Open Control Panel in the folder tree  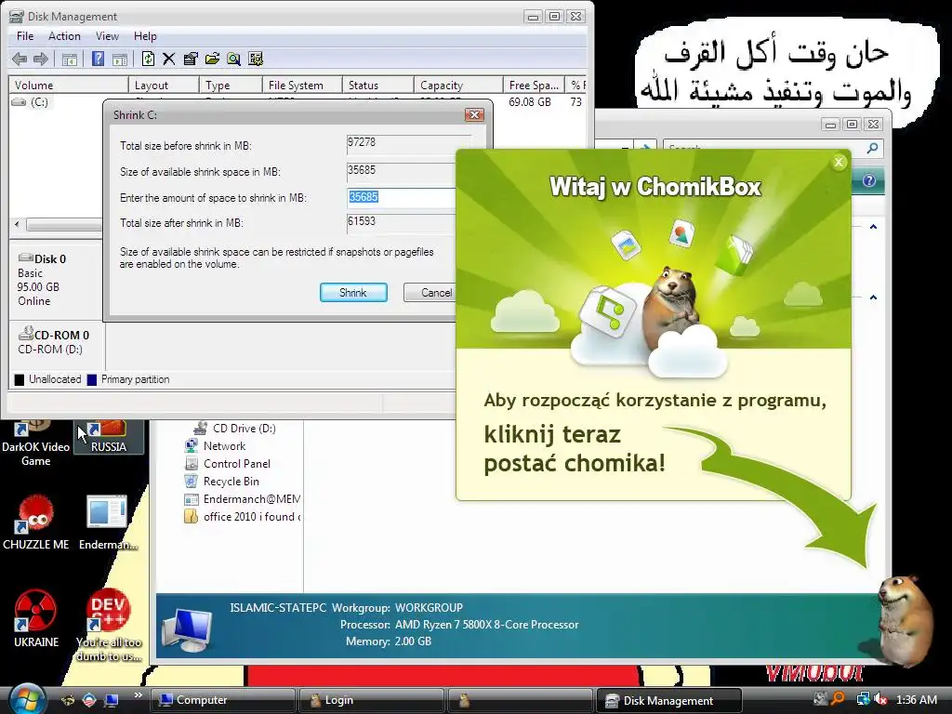coord(227,464)
